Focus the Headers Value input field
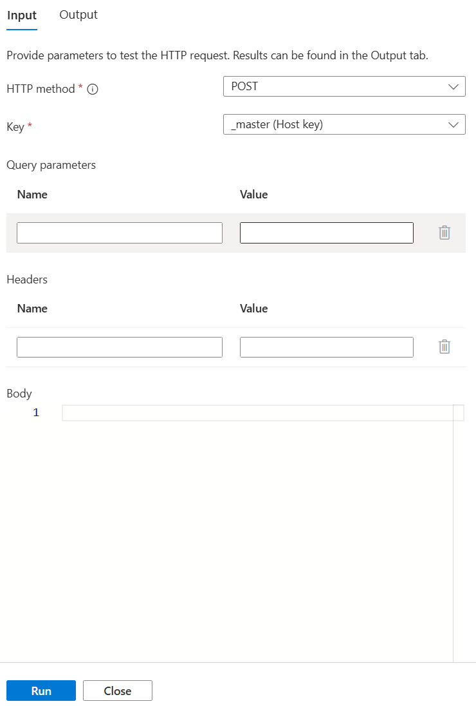Image resolution: width=476 pixels, height=706 pixels. (x=327, y=347)
